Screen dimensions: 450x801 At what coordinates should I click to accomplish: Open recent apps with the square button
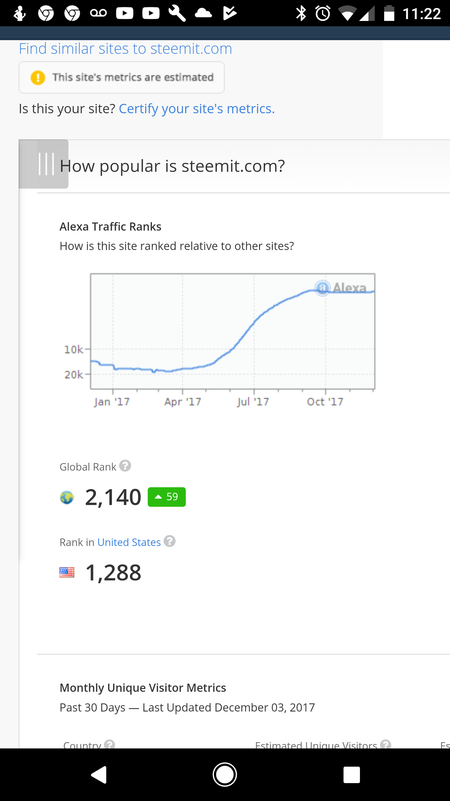coord(352,775)
